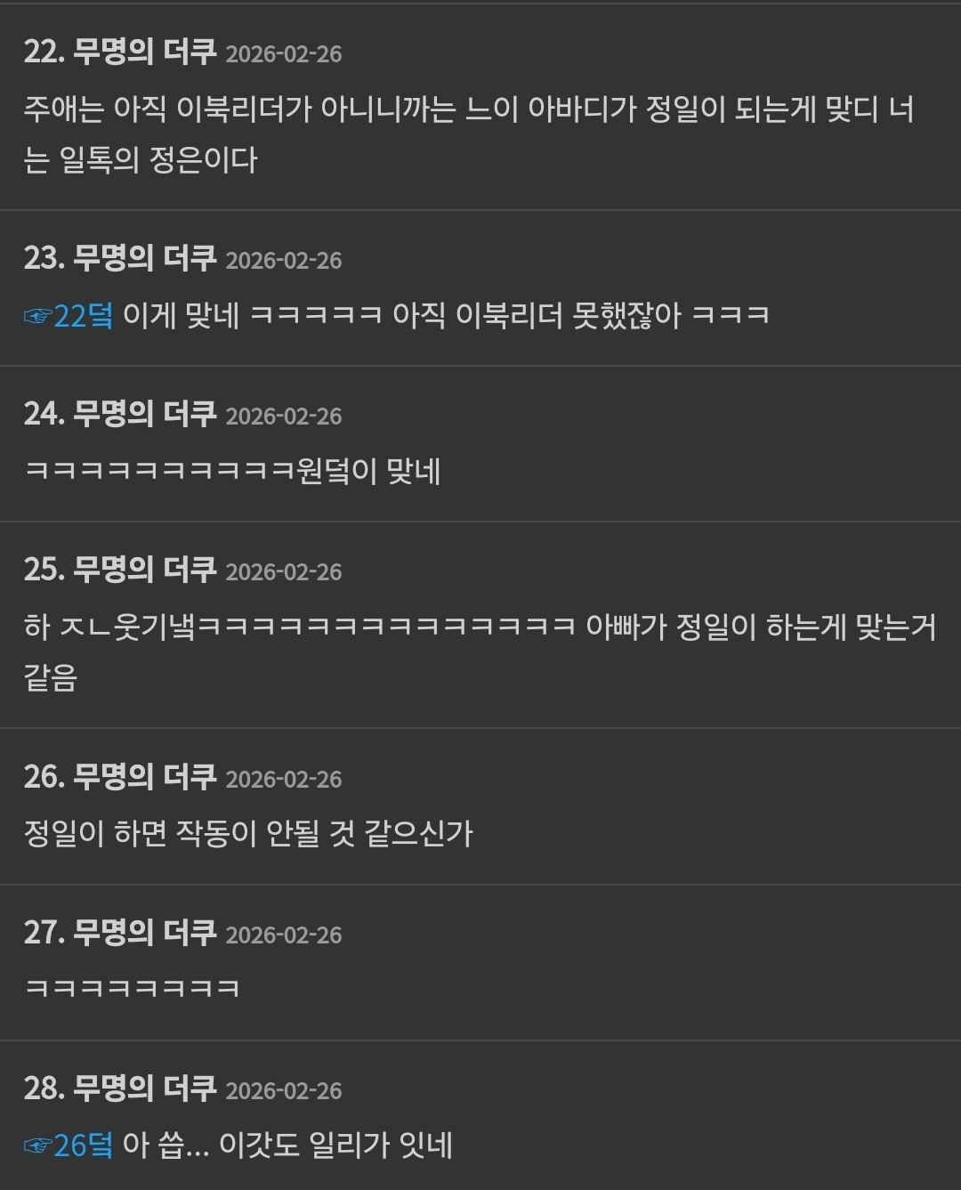Select comment 25 author 무명의 더쿠
Viewport: 961px width, 1190px height.
[145, 570]
